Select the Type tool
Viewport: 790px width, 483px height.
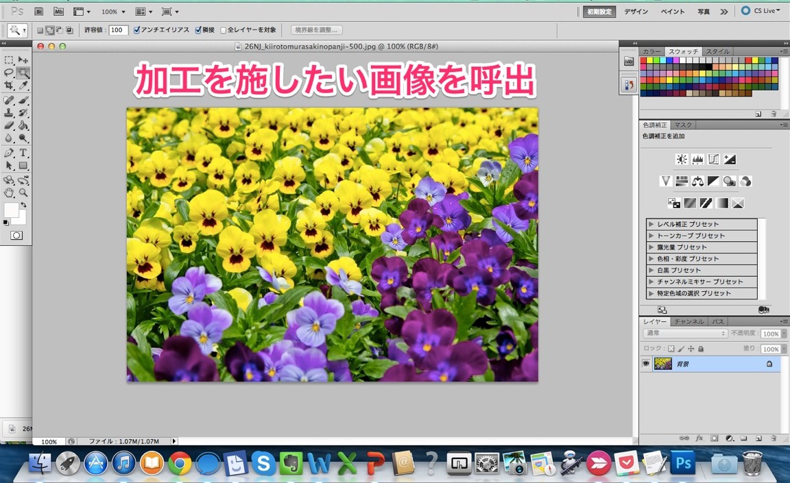pos(23,153)
